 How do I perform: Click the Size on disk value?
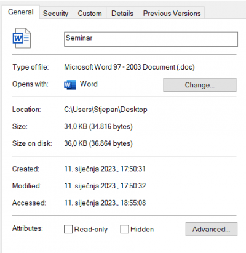coord(98,143)
